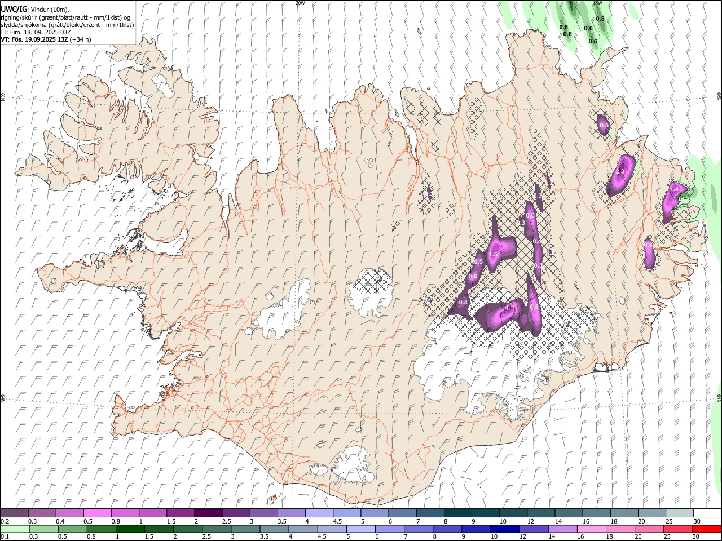722x541 pixels.
Task: Pick upper legend swatch between 25 and 30
Action: pos(680,513)
